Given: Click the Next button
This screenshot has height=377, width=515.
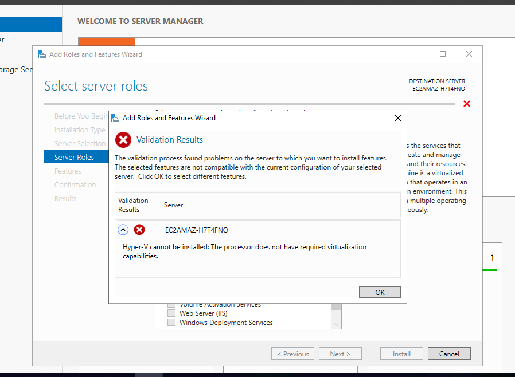Looking at the screenshot, I should 340,354.
